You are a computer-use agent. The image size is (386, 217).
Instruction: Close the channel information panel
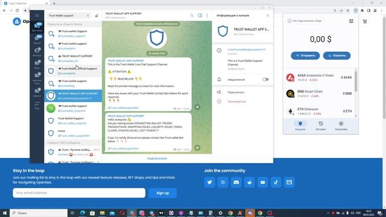268,16
